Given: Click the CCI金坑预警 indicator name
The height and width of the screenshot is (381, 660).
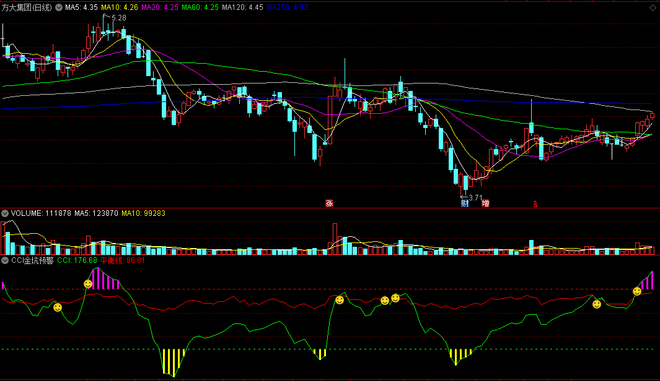Looking at the screenshot, I should pyautogui.click(x=32, y=260).
